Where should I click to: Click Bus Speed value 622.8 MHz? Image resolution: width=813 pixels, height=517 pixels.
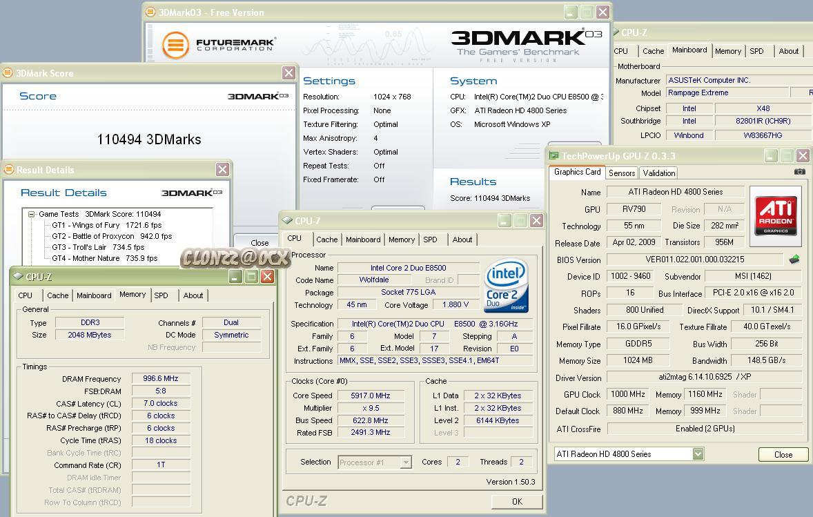[x=370, y=420]
